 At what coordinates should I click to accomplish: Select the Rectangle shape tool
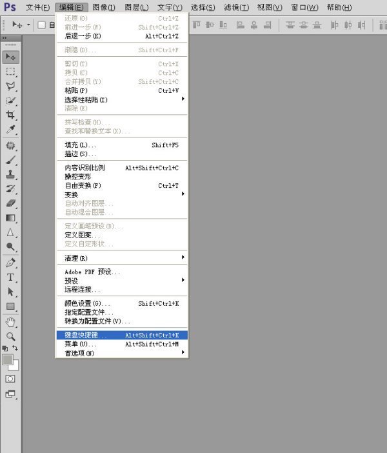(11, 307)
